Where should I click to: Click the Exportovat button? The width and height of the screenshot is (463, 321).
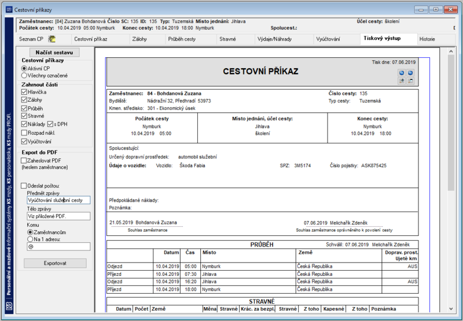click(55, 263)
